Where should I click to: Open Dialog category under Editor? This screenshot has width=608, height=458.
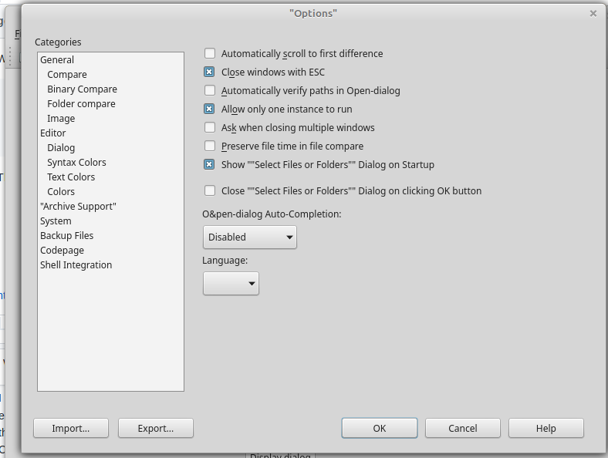[x=61, y=147]
